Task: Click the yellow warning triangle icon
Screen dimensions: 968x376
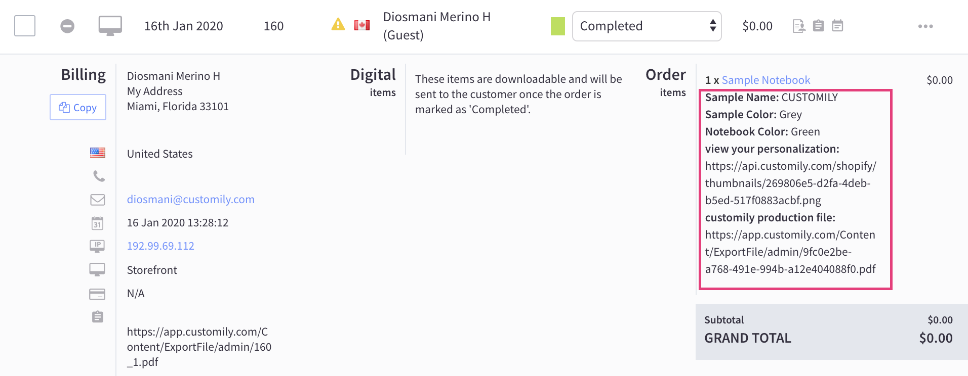Action: tap(338, 24)
